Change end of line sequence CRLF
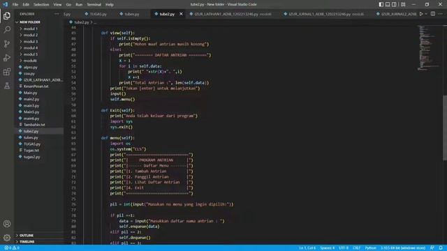 pos(357,248)
